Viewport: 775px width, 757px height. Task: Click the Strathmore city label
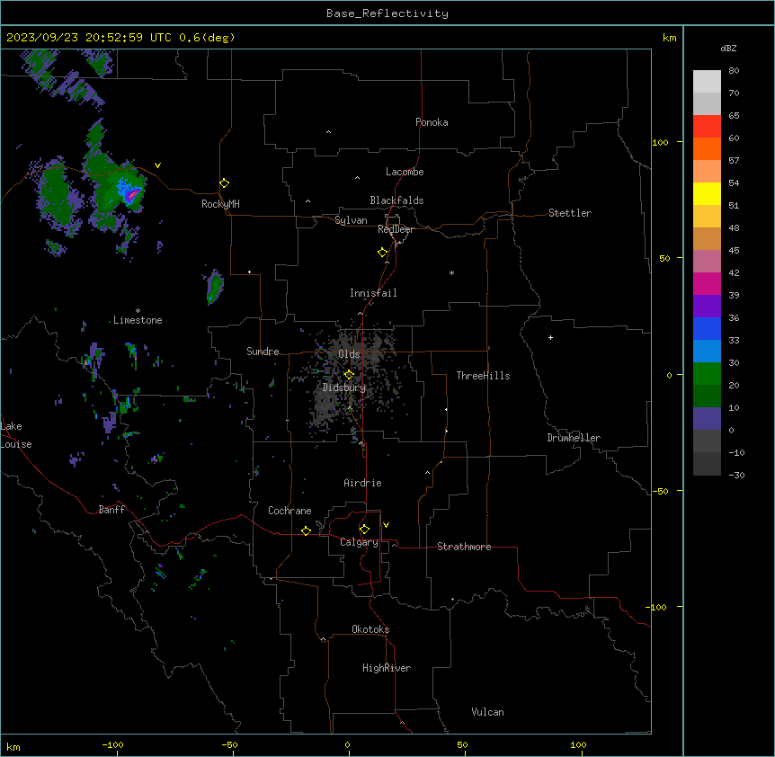click(464, 547)
